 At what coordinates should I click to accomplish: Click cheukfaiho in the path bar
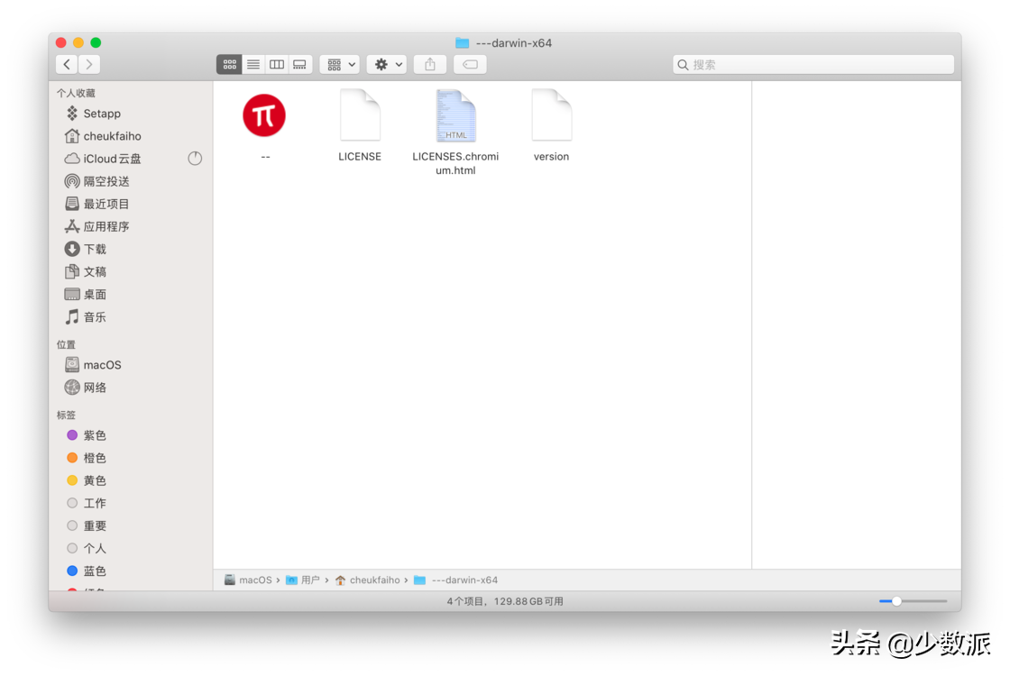pyautogui.click(x=368, y=580)
